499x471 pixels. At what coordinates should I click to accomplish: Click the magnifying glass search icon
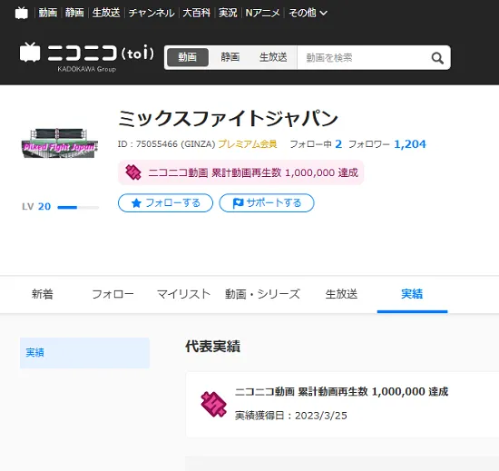pyautogui.click(x=437, y=58)
